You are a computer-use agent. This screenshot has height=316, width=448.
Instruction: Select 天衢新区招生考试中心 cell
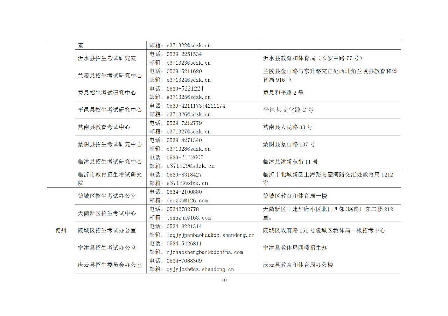[x=111, y=213]
